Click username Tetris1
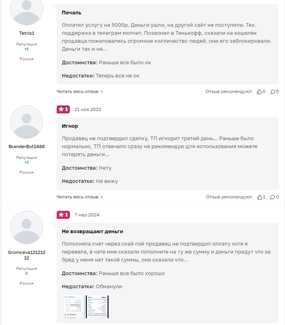Viewport: 285px width, 325px height. pos(27,33)
